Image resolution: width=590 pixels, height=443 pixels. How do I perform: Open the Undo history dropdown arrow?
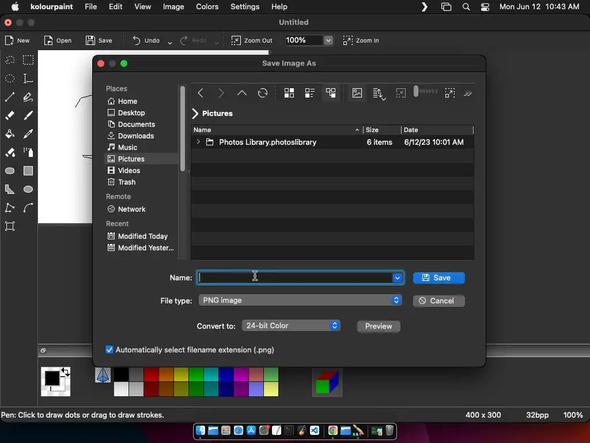tap(170, 43)
